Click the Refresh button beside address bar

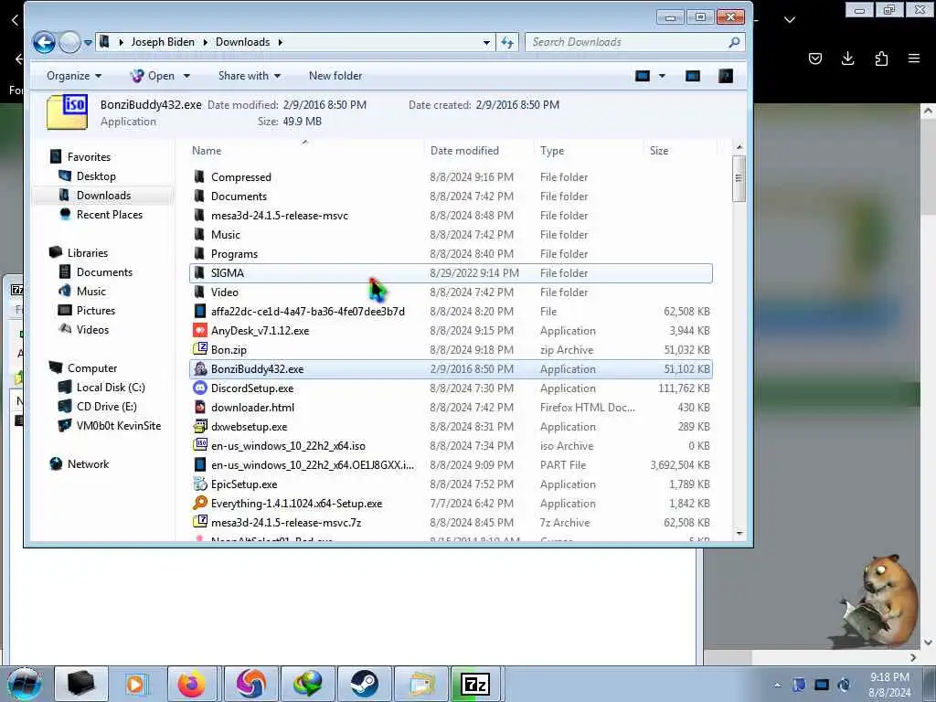tap(507, 42)
